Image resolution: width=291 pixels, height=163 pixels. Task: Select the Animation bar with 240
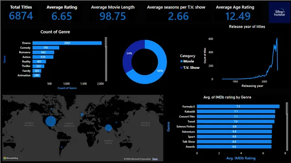pos(36,76)
